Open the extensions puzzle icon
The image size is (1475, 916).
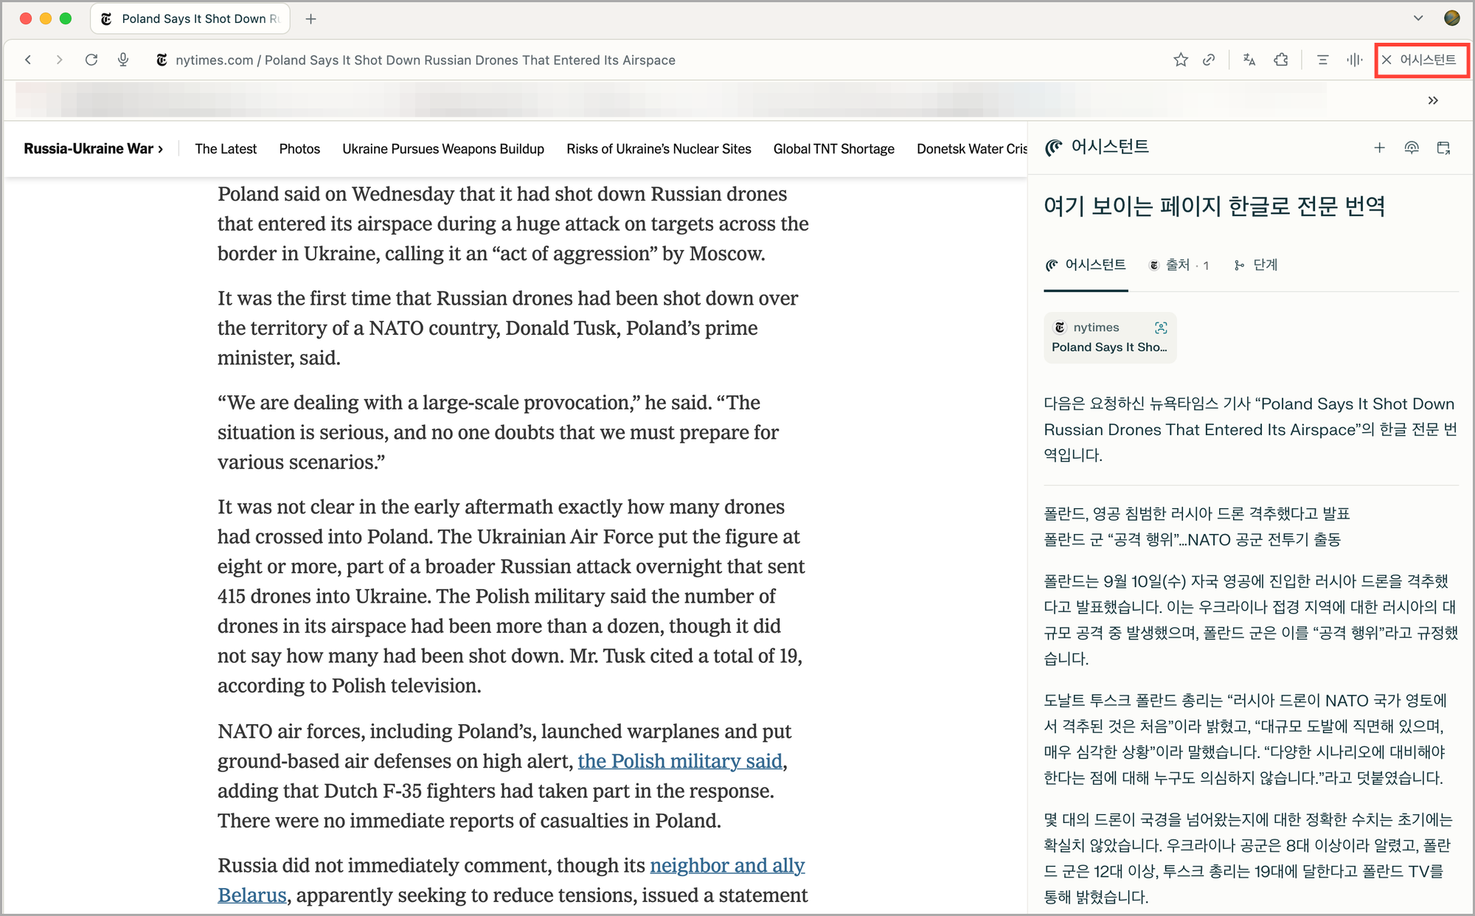coord(1281,60)
